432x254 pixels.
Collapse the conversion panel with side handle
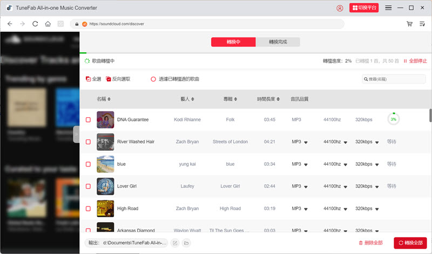76,135
